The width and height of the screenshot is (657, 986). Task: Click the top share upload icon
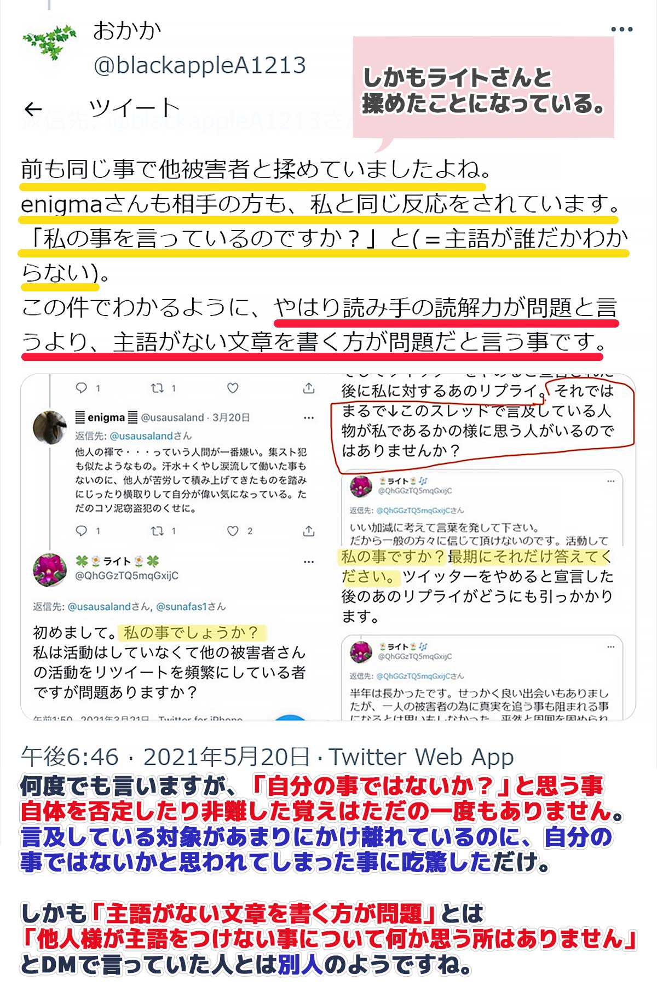[x=309, y=388]
